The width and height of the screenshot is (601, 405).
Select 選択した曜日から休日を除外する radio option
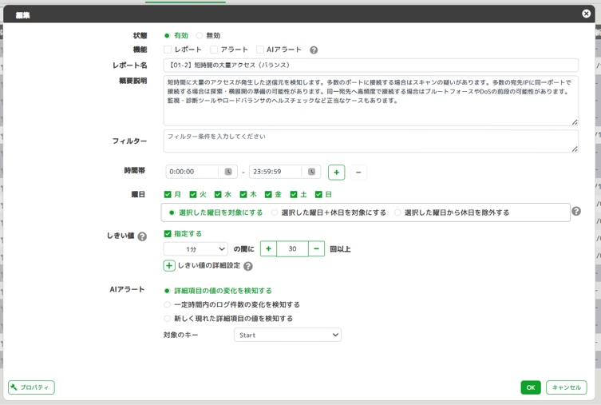click(397, 212)
